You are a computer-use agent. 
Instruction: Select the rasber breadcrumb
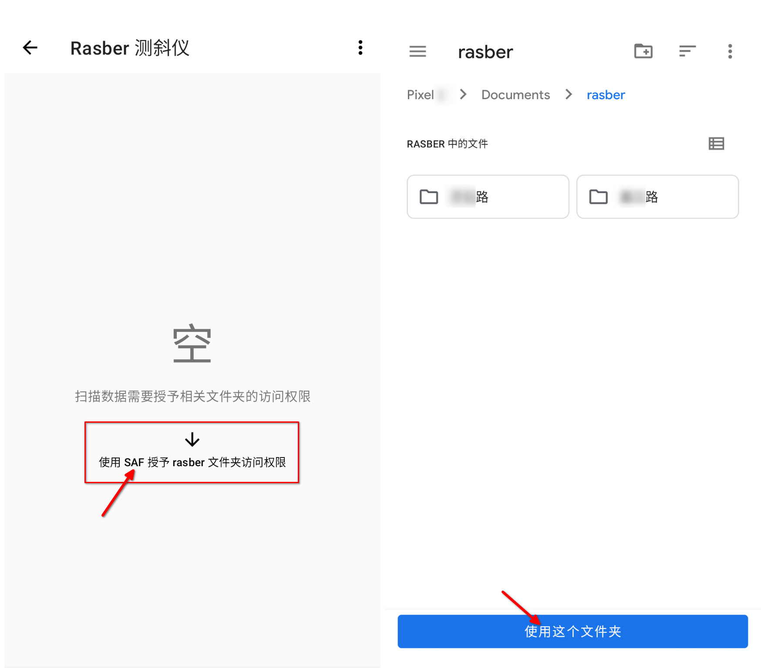coord(606,95)
